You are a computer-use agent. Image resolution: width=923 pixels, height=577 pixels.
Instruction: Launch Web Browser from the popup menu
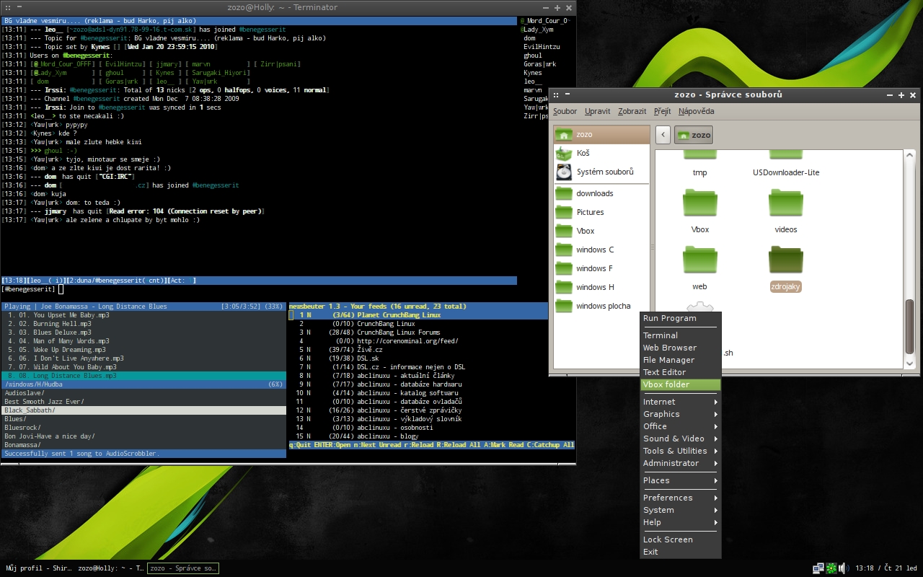click(x=681, y=348)
